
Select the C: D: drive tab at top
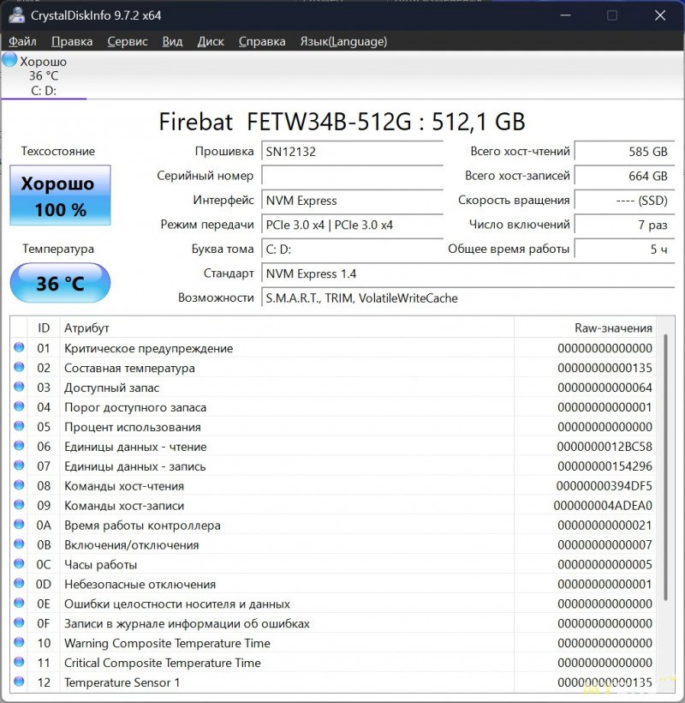(x=43, y=91)
